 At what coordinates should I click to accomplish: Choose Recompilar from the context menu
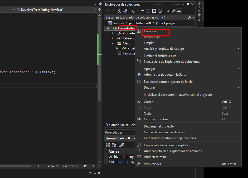152,37
